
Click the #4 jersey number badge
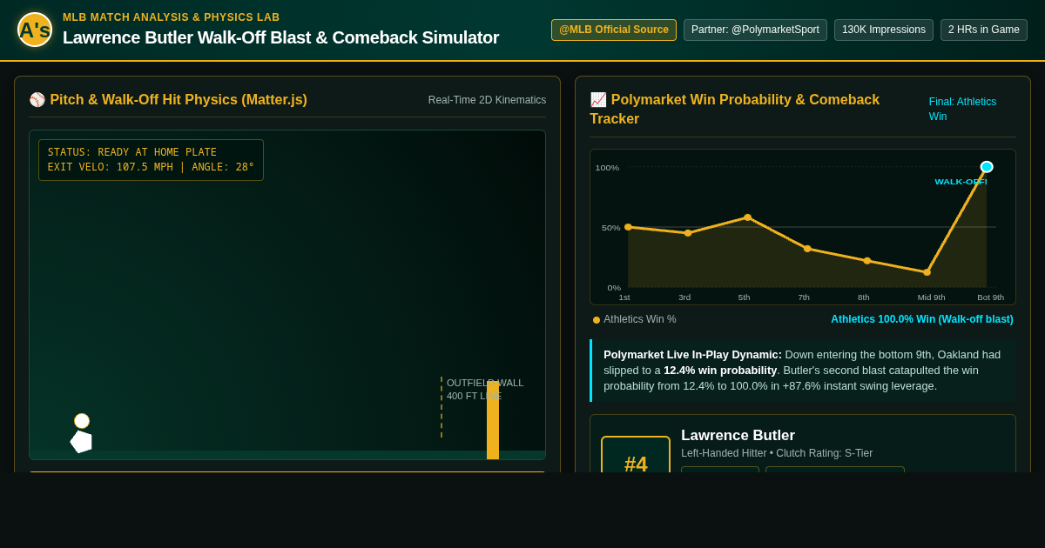[636, 454]
